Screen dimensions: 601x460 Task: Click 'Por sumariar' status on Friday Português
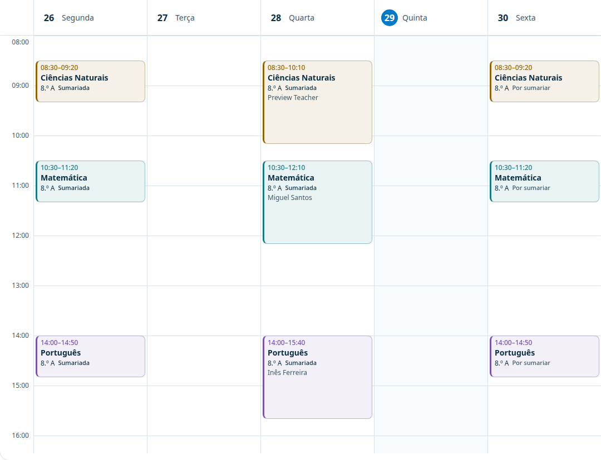point(531,363)
